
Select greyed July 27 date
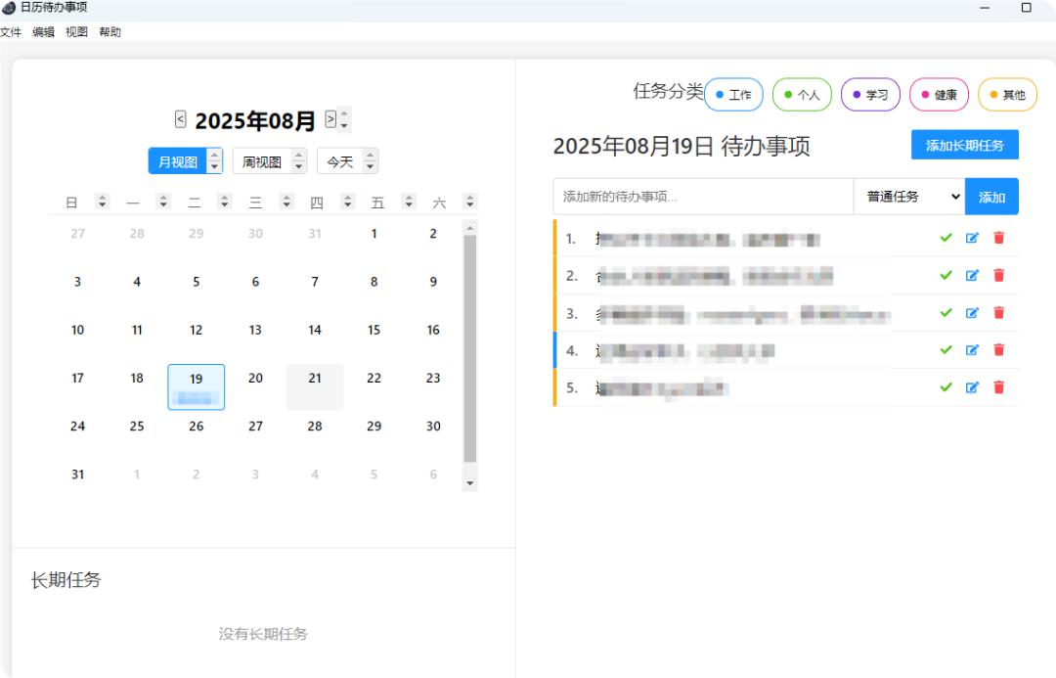click(77, 234)
